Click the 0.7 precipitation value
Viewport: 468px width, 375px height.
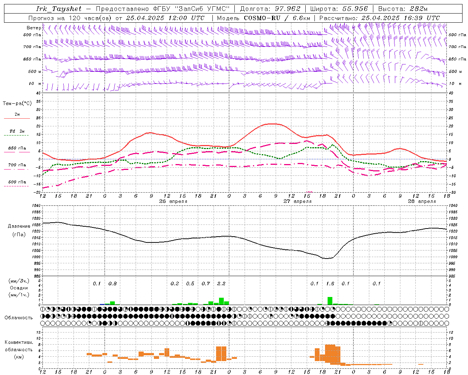click(x=206, y=284)
